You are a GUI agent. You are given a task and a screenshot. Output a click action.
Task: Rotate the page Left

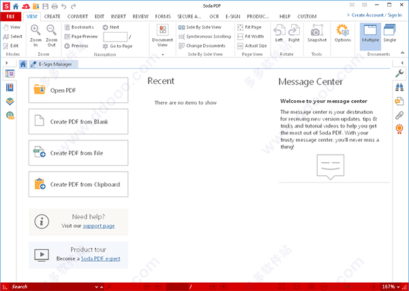click(279, 33)
